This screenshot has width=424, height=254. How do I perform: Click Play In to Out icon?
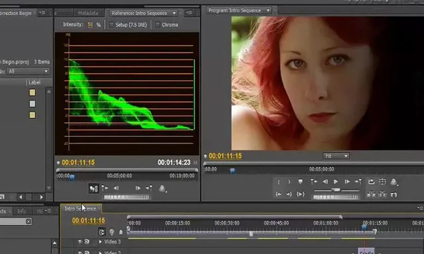click(300, 194)
